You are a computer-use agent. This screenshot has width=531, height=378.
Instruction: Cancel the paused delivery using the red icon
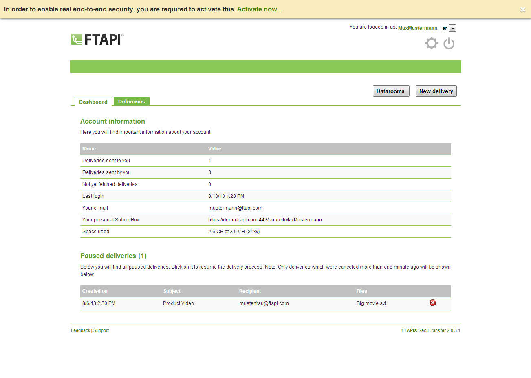pyautogui.click(x=433, y=303)
